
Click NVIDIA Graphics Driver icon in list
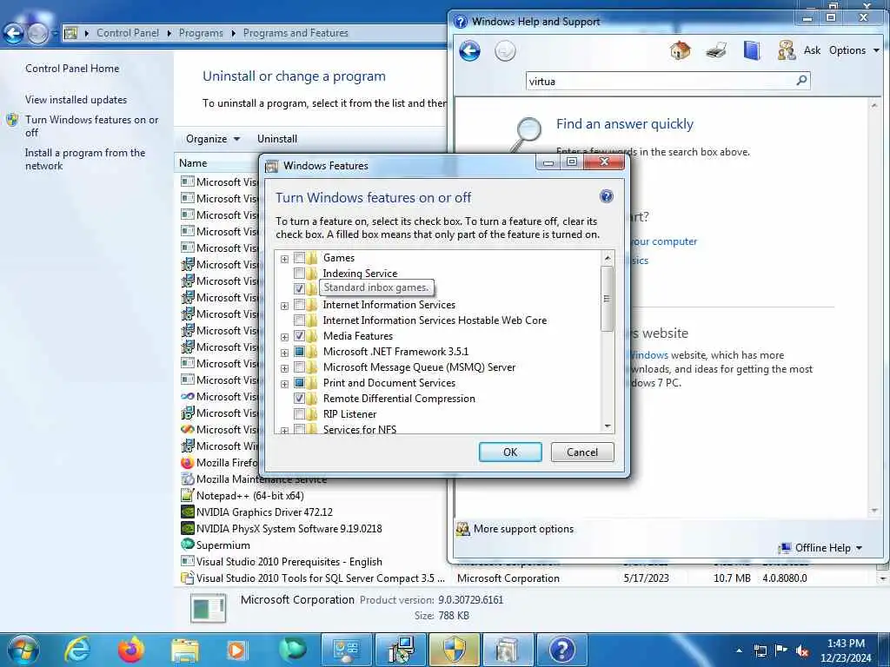188,512
